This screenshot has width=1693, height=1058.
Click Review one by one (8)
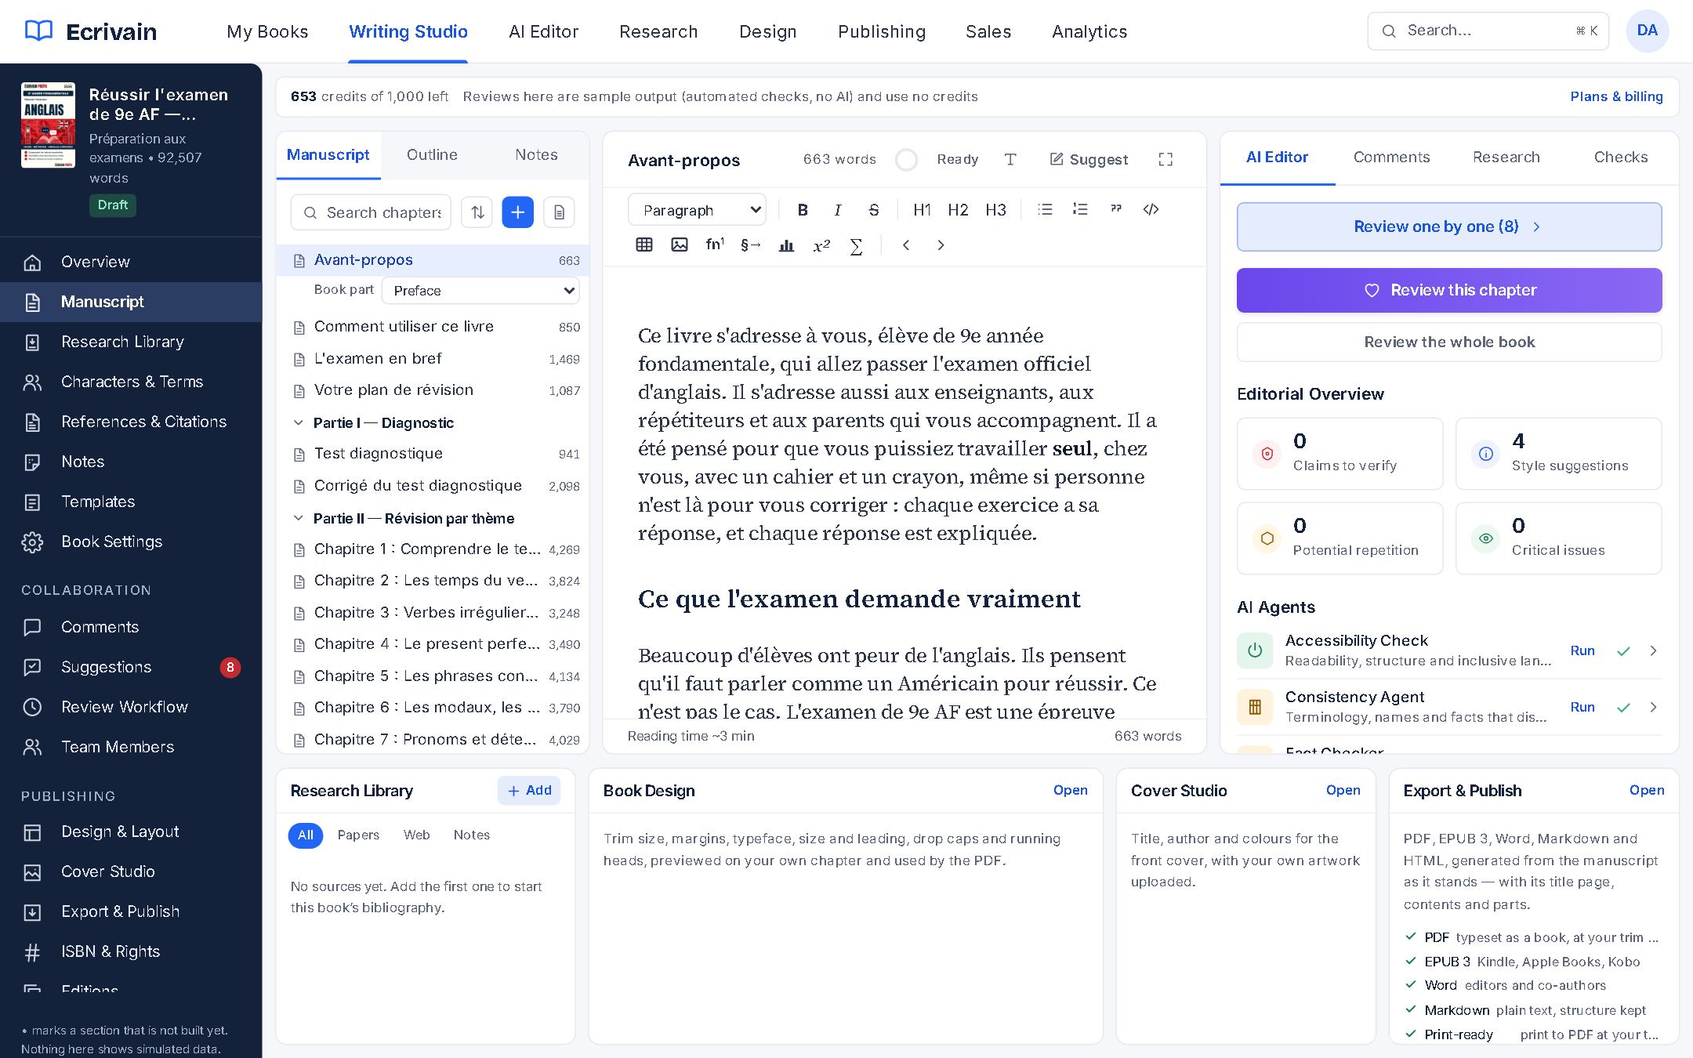click(1449, 226)
